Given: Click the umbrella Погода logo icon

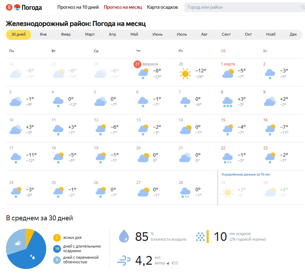Looking at the screenshot, I should [17, 7].
